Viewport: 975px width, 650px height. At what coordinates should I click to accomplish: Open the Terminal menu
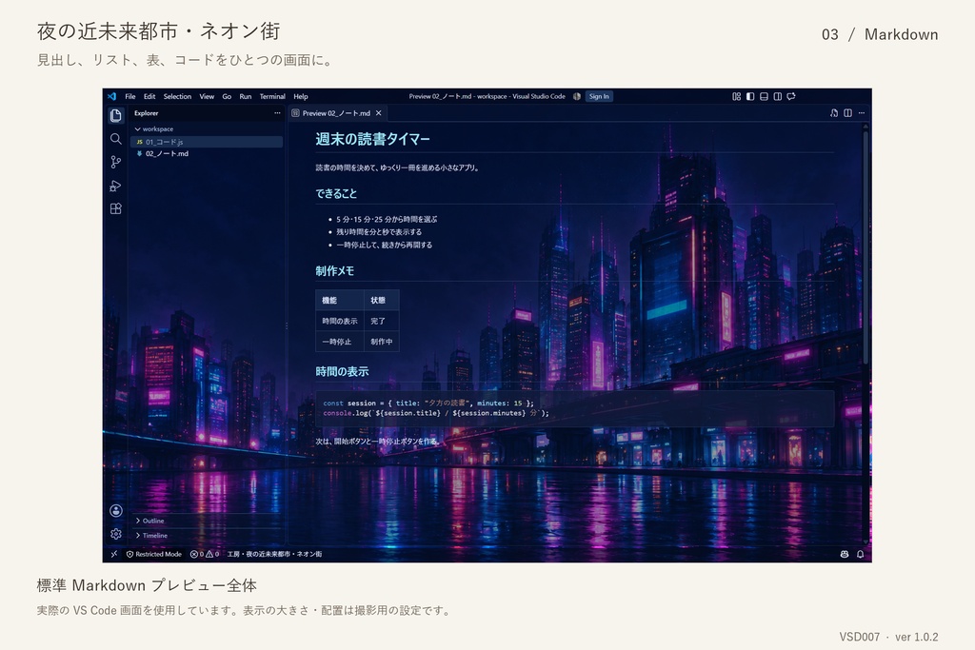click(272, 96)
